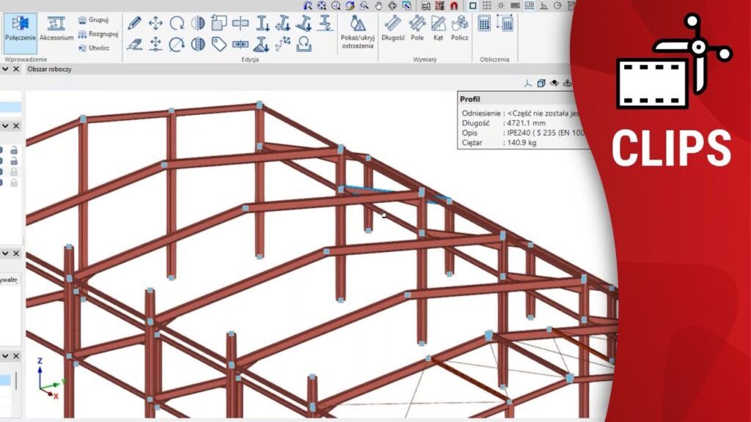
Task: Toggle the grid display icon
Action: [486, 6]
